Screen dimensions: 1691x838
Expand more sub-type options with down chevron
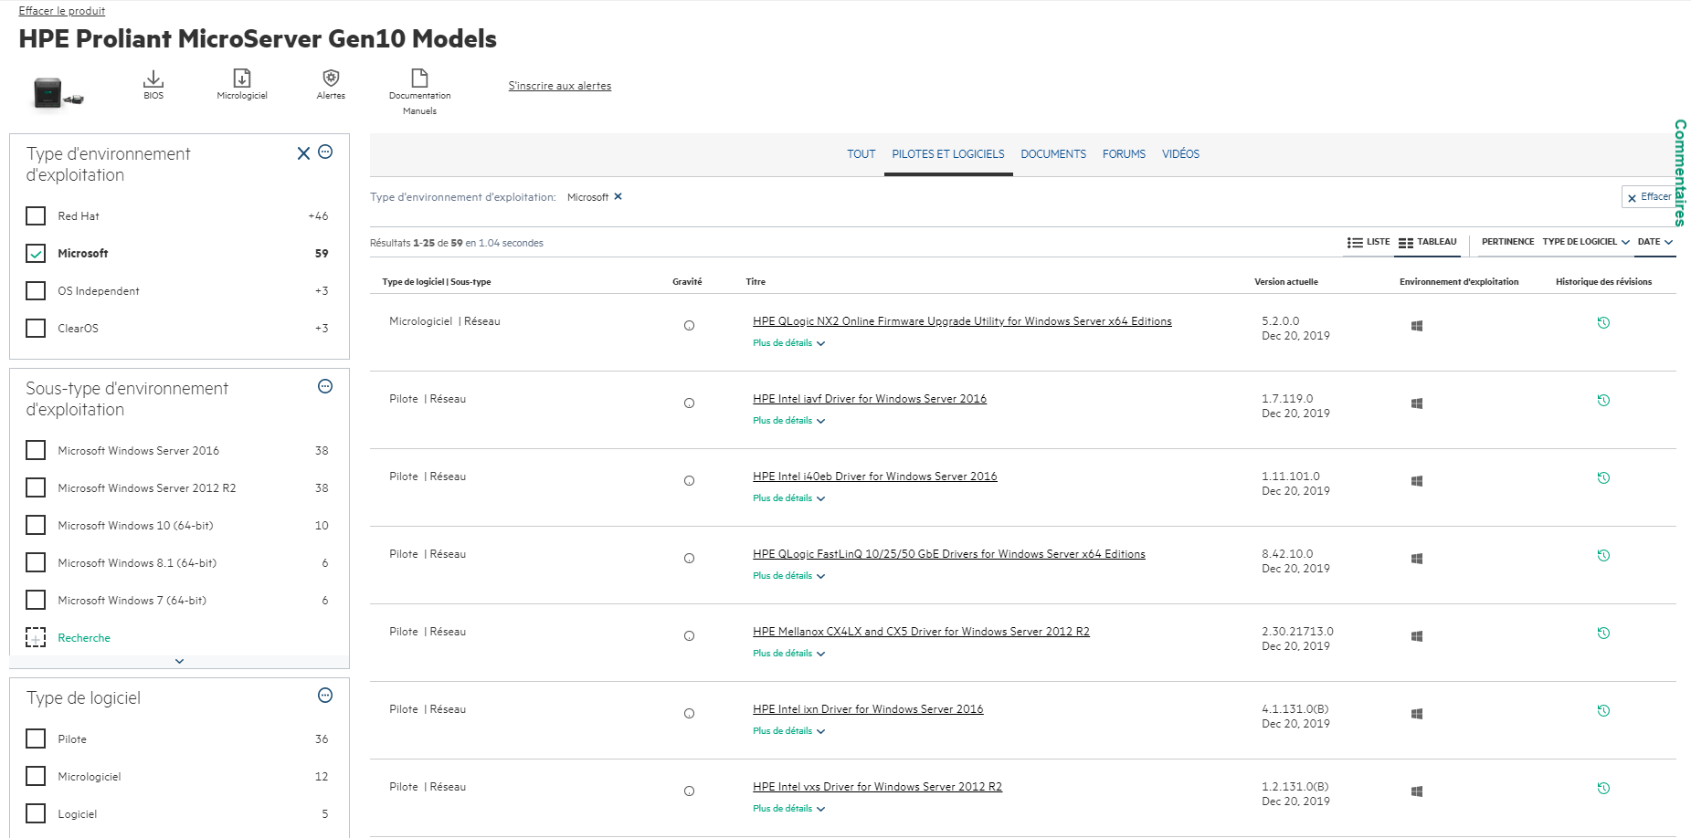click(179, 661)
